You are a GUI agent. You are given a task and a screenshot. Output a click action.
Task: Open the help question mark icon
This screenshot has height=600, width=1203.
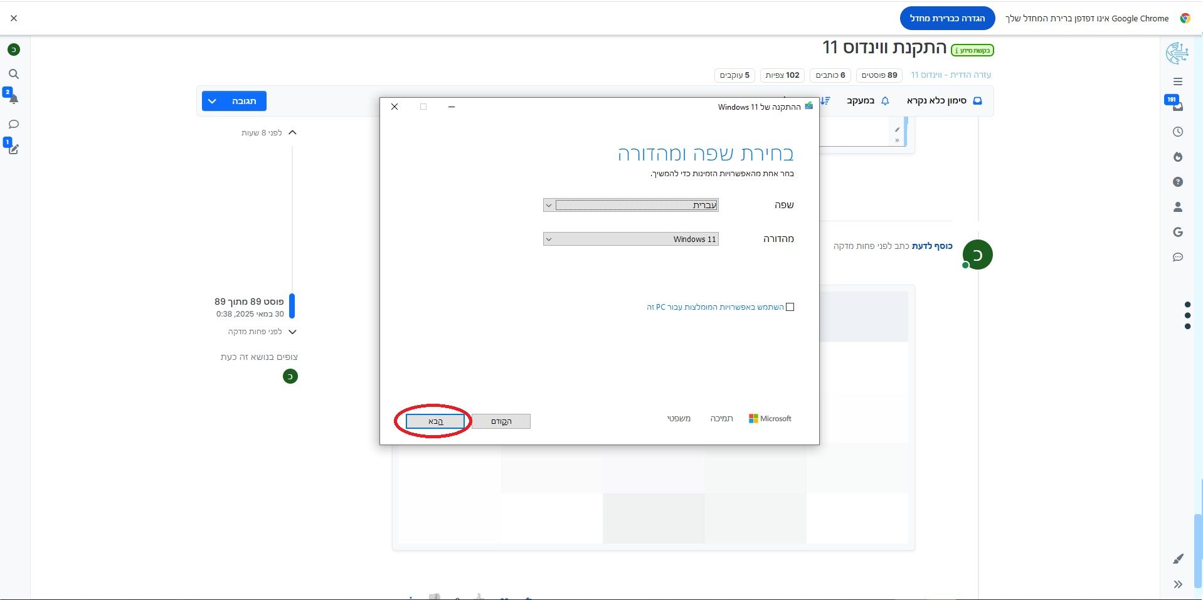pyautogui.click(x=1178, y=182)
